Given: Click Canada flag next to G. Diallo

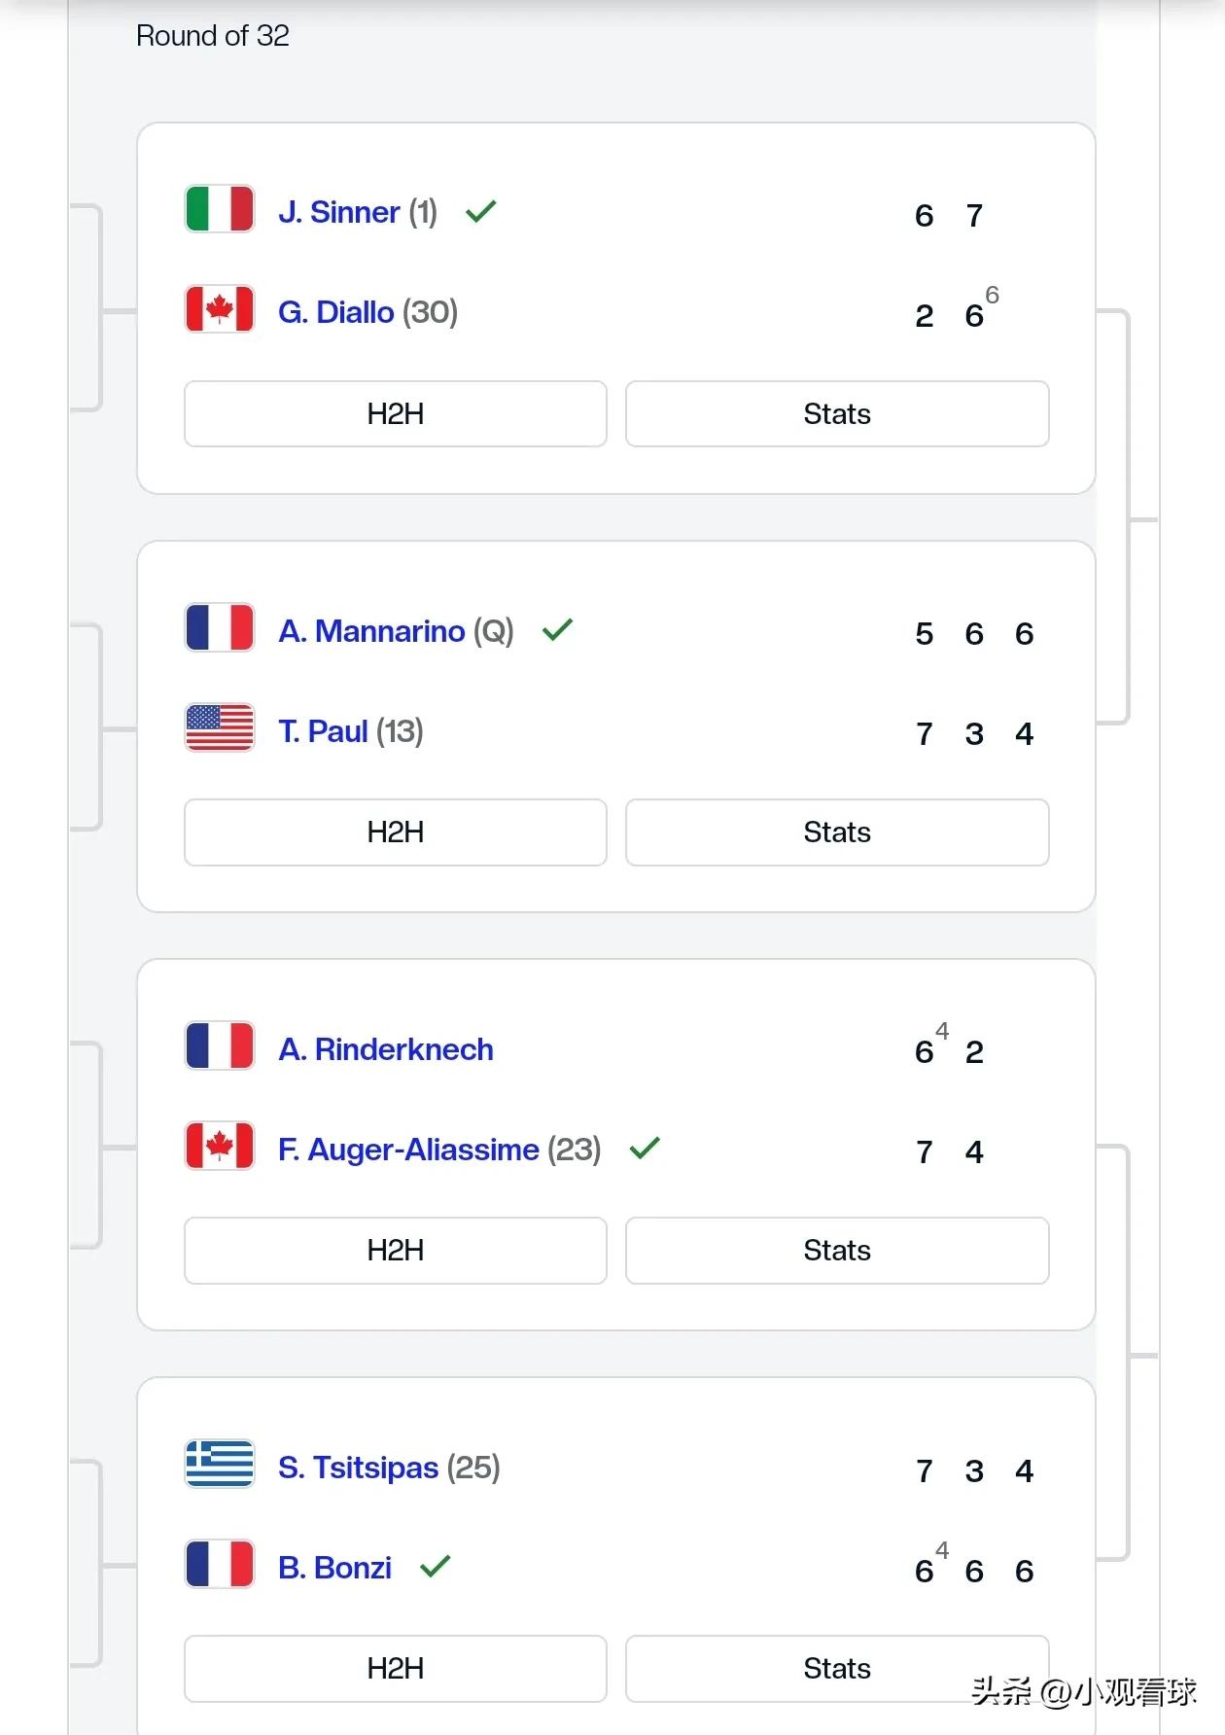Looking at the screenshot, I should point(220,309).
